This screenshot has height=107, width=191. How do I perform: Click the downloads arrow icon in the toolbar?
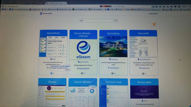164,7
